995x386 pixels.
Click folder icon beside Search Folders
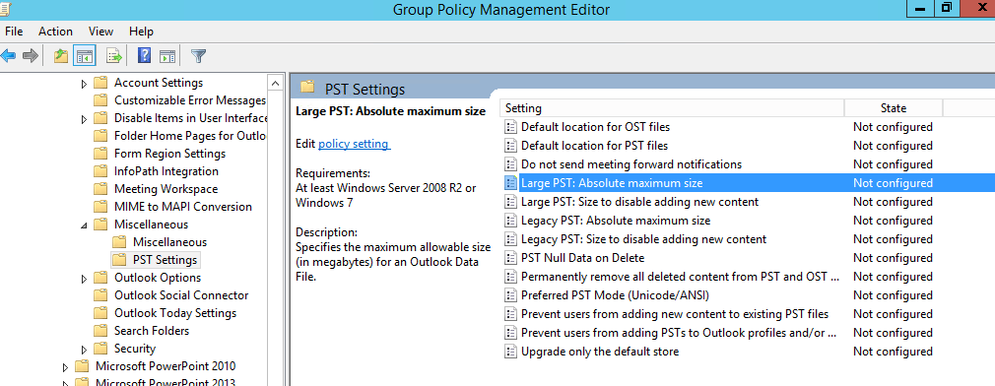point(100,331)
